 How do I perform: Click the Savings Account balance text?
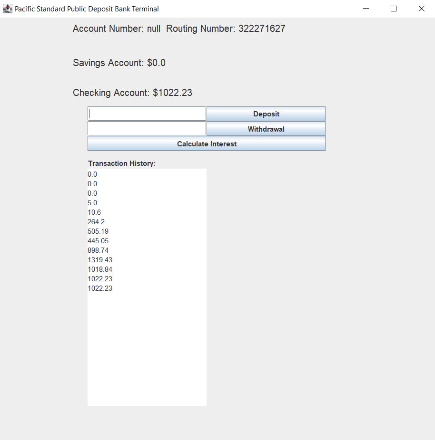pos(119,63)
